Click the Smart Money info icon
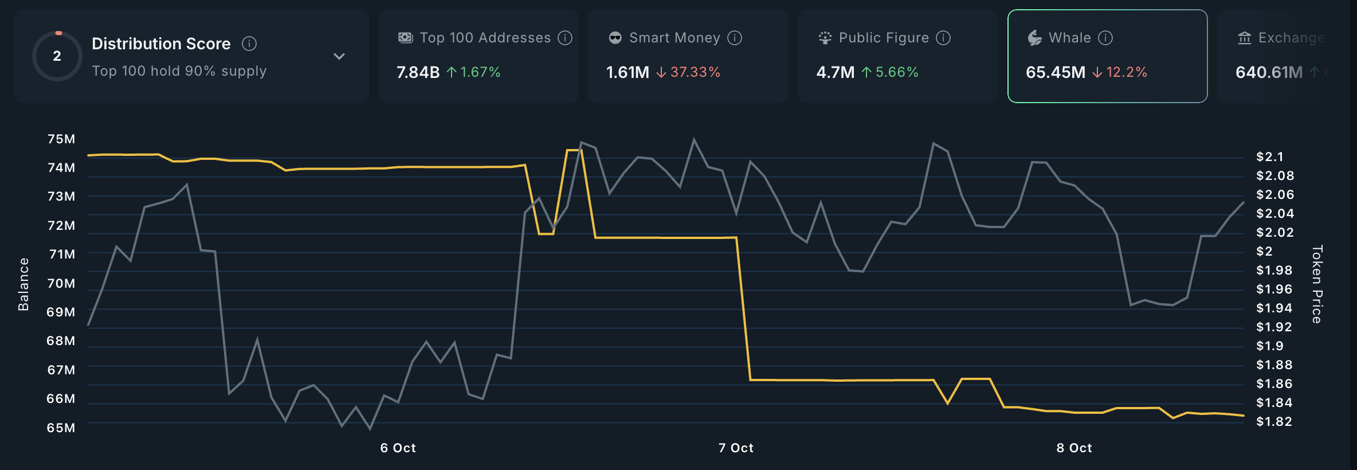The image size is (1357, 470). [735, 38]
